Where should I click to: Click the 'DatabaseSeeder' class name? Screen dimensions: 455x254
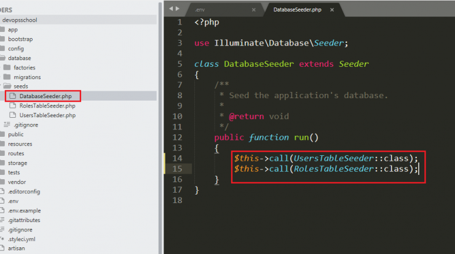(259, 64)
